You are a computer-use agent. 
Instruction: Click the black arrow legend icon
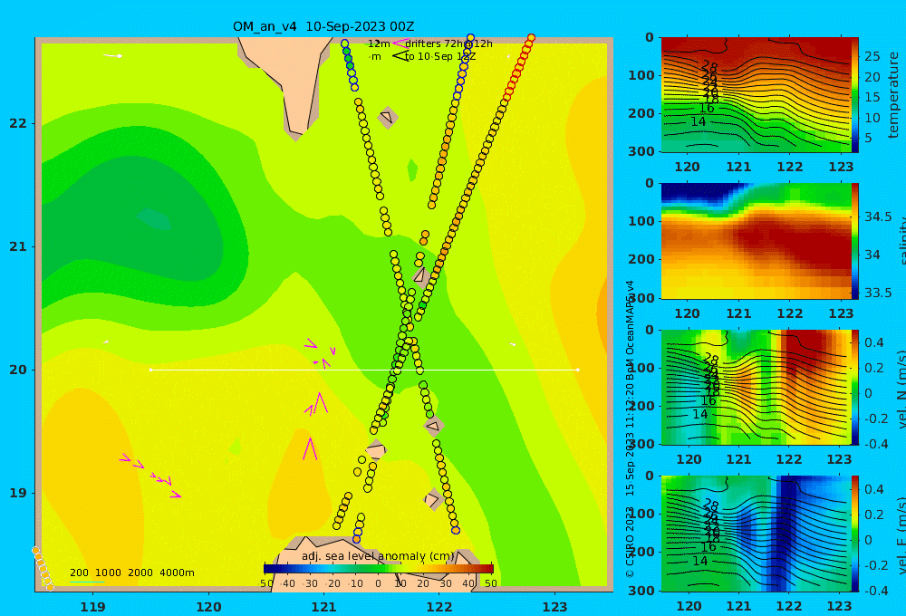click(400, 56)
